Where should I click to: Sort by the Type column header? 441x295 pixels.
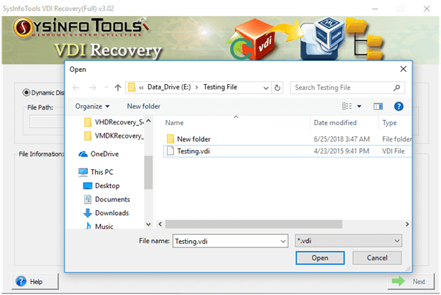(x=389, y=123)
